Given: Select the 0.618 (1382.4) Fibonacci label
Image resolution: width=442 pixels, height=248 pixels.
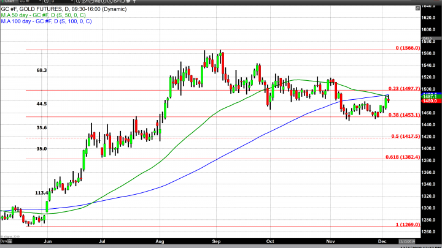Looking at the screenshot, I should click(x=404, y=157).
